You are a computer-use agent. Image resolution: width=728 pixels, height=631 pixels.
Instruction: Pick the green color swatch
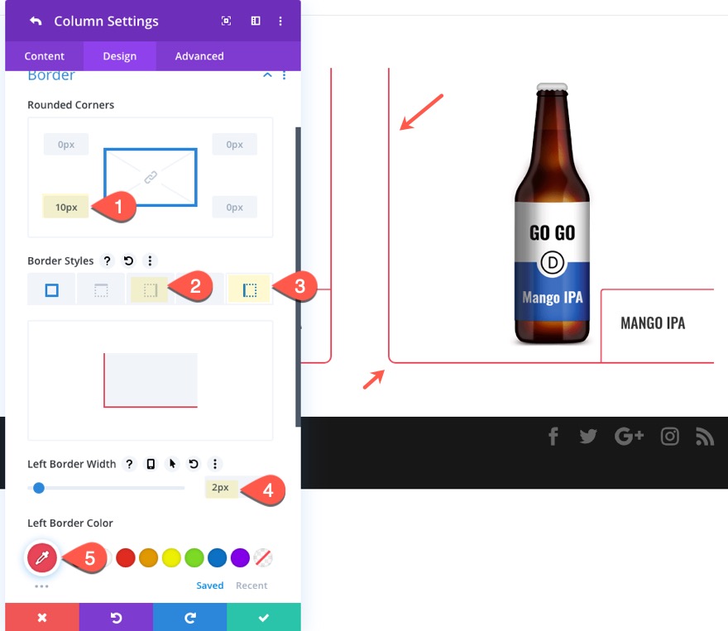(x=194, y=557)
